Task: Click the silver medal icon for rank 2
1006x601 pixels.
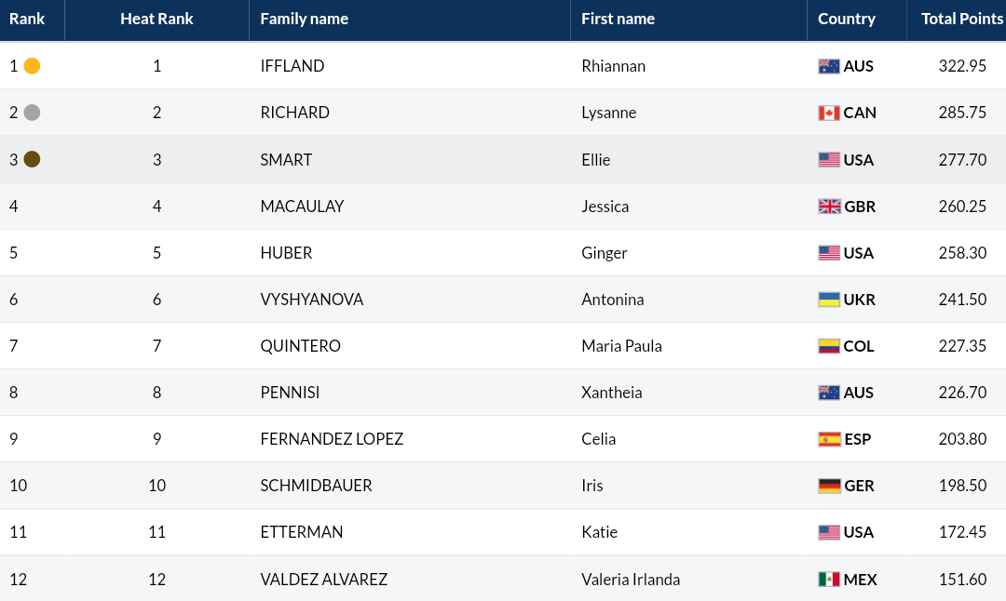Action: tap(32, 113)
